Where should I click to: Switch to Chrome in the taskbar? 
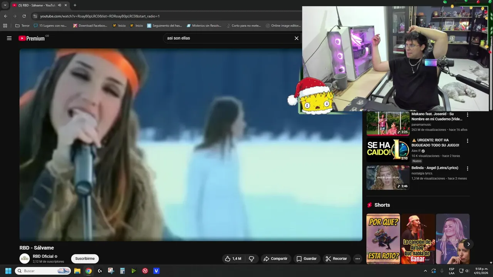(x=89, y=271)
